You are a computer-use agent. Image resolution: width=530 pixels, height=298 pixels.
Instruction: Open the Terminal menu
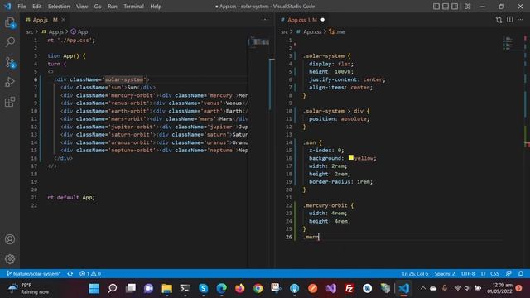[133, 7]
